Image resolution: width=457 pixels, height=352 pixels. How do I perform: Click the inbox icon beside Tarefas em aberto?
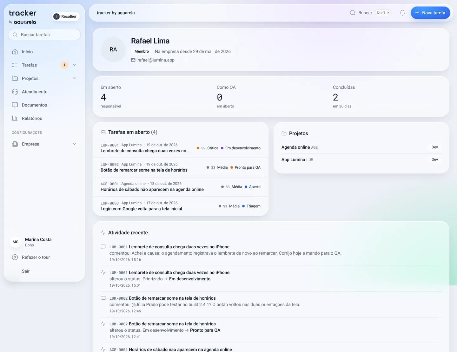103,132
